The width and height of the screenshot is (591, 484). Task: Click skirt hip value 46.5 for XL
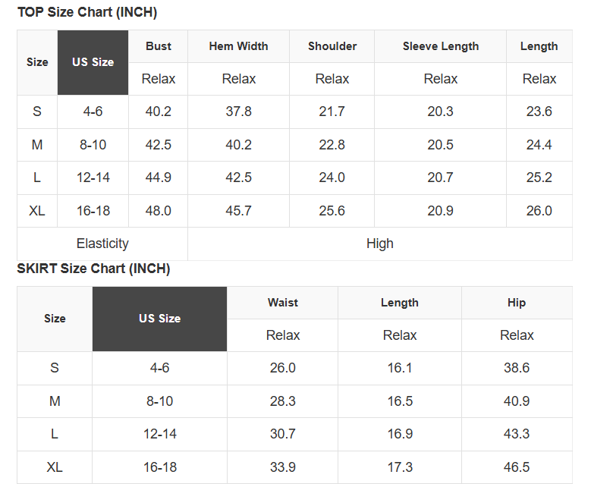pos(517,467)
